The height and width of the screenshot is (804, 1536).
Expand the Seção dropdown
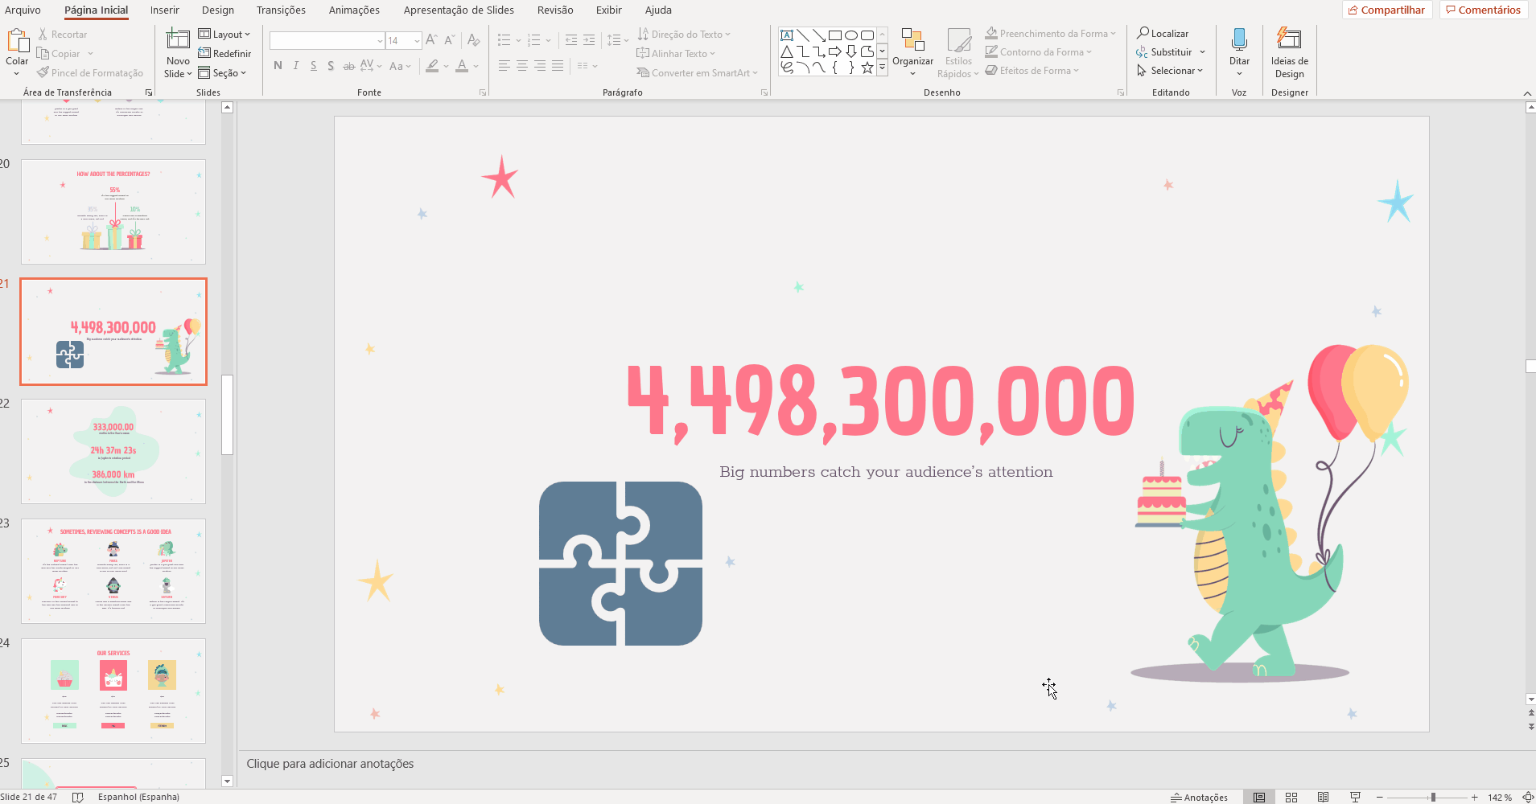[222, 72]
